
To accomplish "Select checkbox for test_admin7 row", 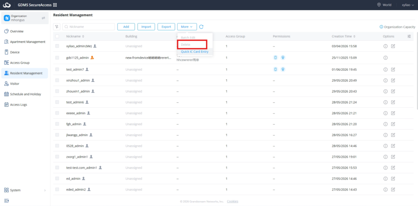I will [57, 69].
